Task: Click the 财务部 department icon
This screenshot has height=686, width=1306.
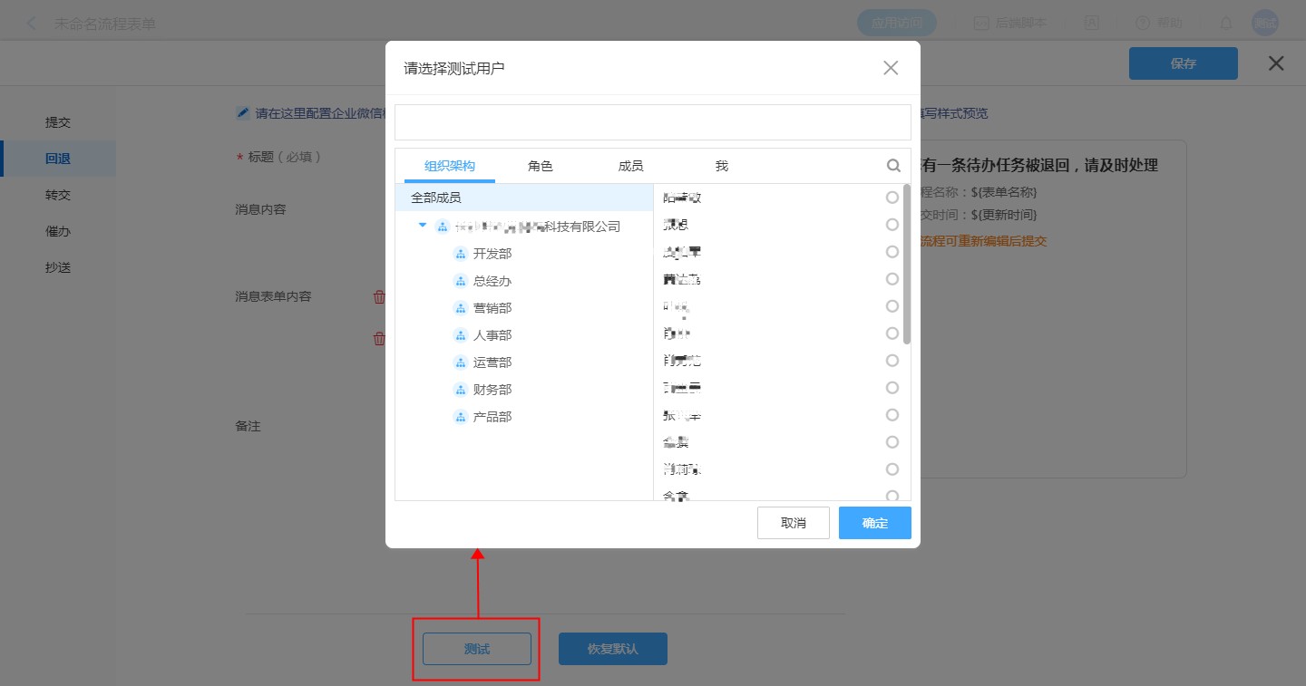Action: point(460,390)
